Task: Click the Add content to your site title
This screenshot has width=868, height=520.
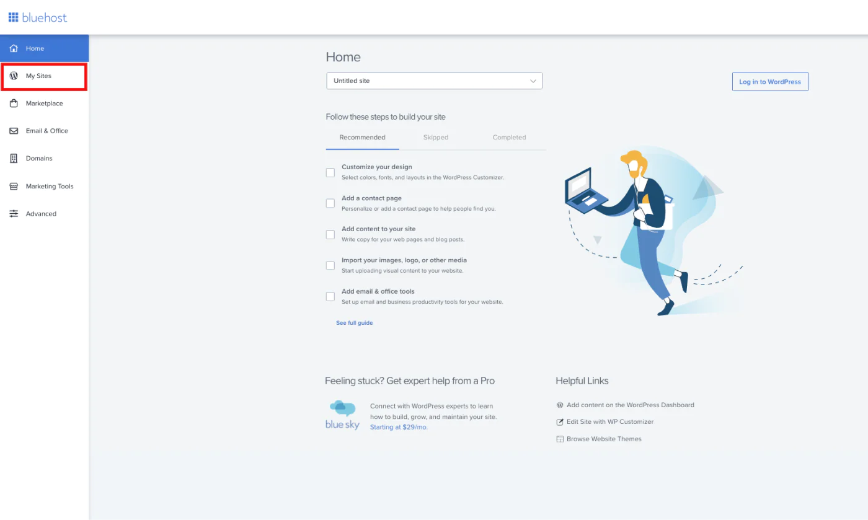Action: coord(379,229)
